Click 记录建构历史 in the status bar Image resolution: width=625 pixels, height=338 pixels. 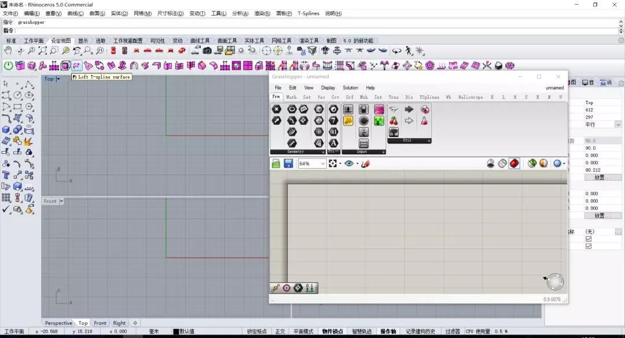click(420, 331)
